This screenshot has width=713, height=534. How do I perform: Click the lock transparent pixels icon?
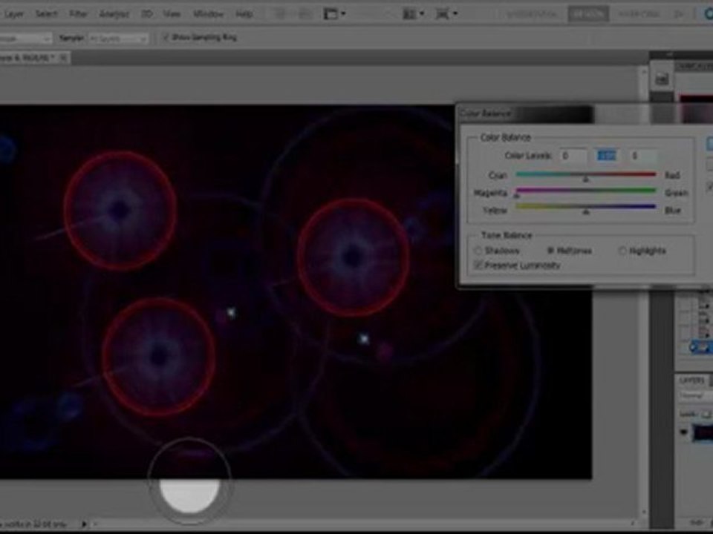click(x=706, y=414)
